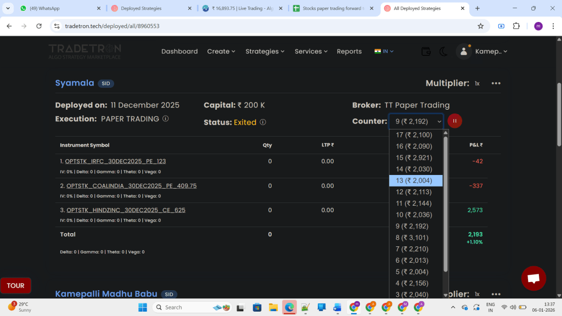Click info icon next to Exited status
The image size is (562, 316).
coord(263,122)
